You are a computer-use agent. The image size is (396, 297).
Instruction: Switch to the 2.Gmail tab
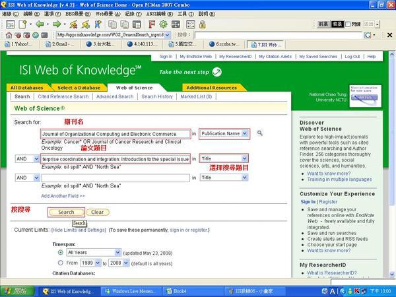(60, 44)
